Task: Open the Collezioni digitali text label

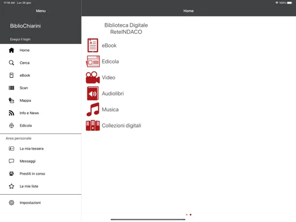Action: coord(121,125)
